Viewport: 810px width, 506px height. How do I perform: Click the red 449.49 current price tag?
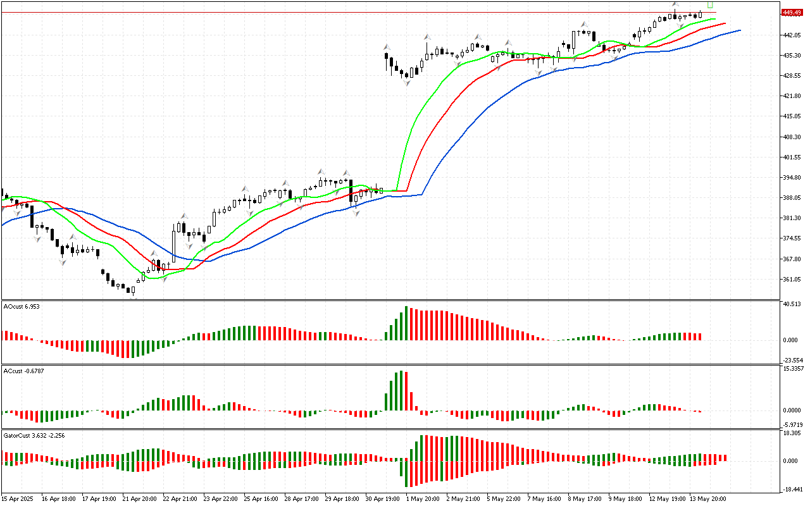pos(790,12)
